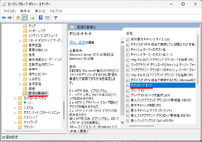Expand the コントロール パネル tree node
The height and width of the screenshot is (142, 202).
15,98
